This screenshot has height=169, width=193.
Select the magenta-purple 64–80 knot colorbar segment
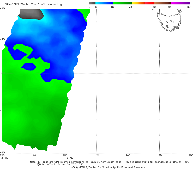(x=180, y=3)
